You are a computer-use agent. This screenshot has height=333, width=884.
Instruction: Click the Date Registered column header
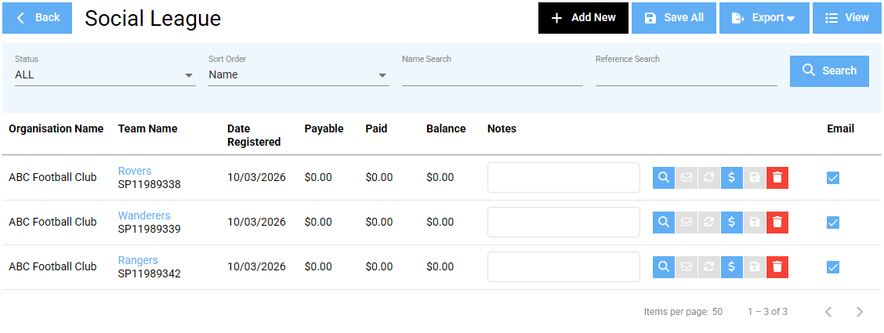254,136
